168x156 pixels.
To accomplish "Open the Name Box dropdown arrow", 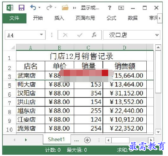I will [x=41, y=35].
